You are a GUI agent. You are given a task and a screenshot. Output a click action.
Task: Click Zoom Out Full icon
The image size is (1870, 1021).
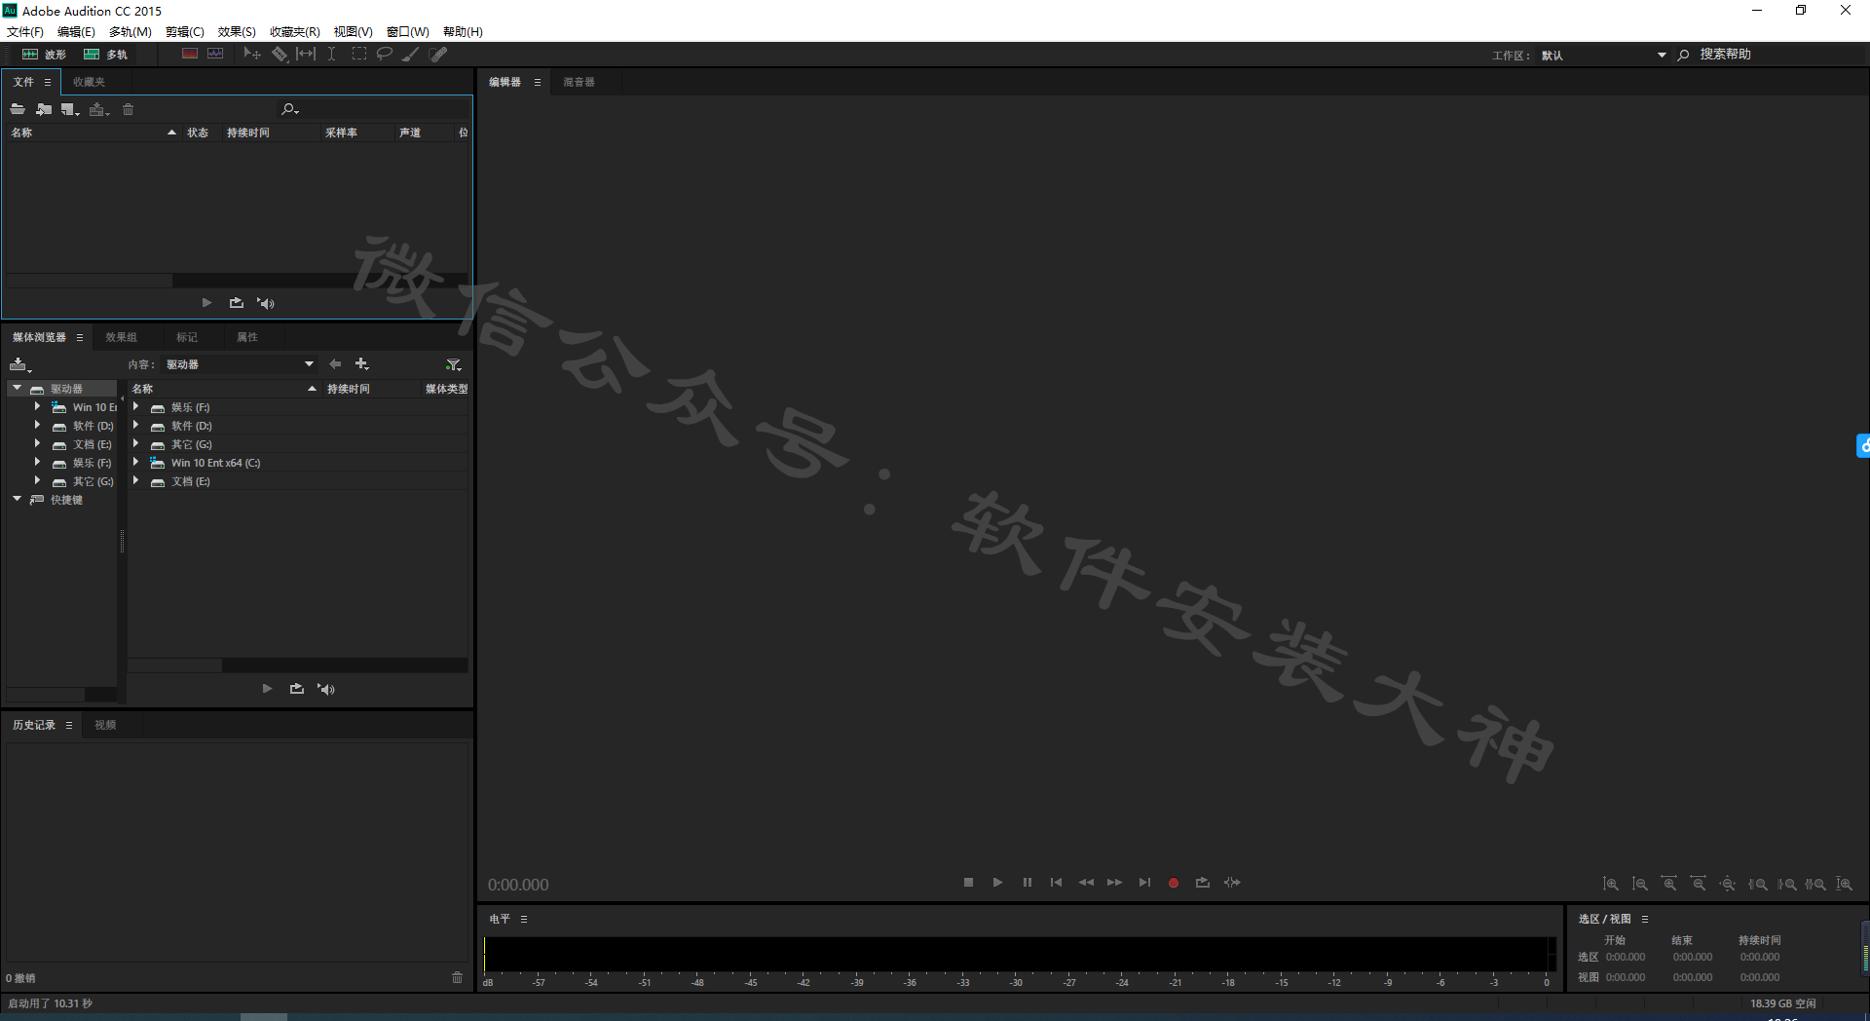1728,884
